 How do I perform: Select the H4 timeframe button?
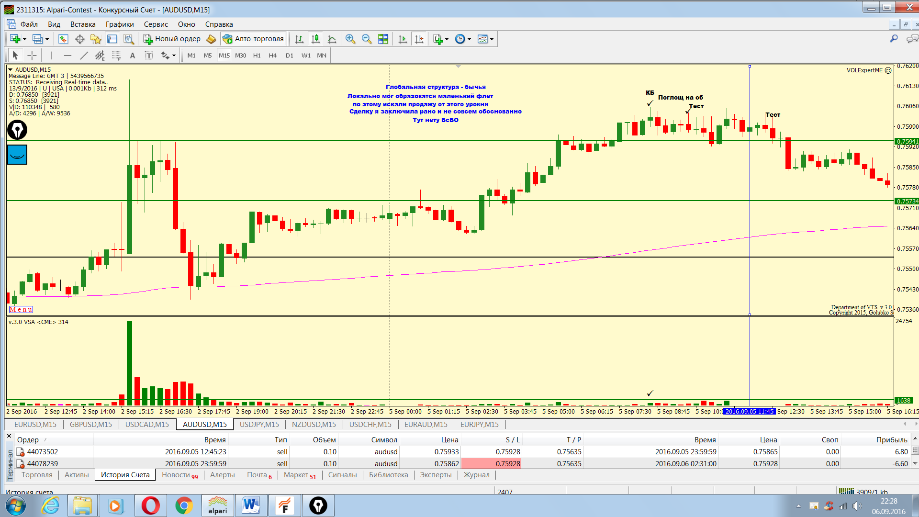coord(272,56)
